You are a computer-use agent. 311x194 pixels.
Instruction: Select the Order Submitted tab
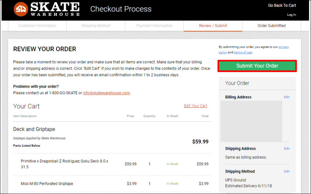click(271, 26)
